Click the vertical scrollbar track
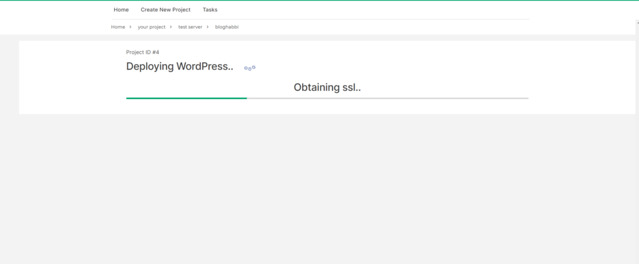 [637, 143]
